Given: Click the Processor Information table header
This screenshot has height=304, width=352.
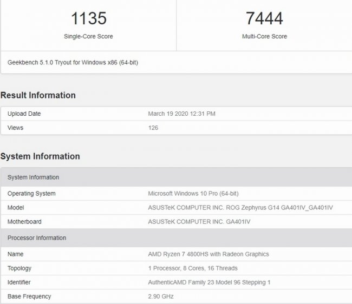Looking at the screenshot, I should coord(37,238).
